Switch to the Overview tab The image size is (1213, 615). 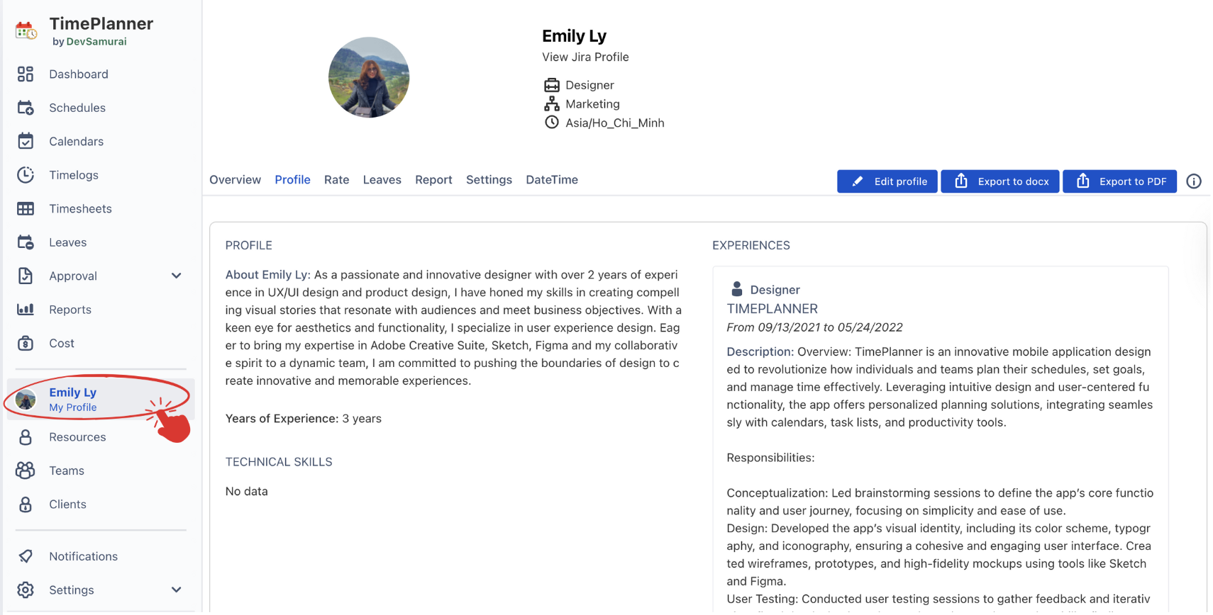point(235,180)
